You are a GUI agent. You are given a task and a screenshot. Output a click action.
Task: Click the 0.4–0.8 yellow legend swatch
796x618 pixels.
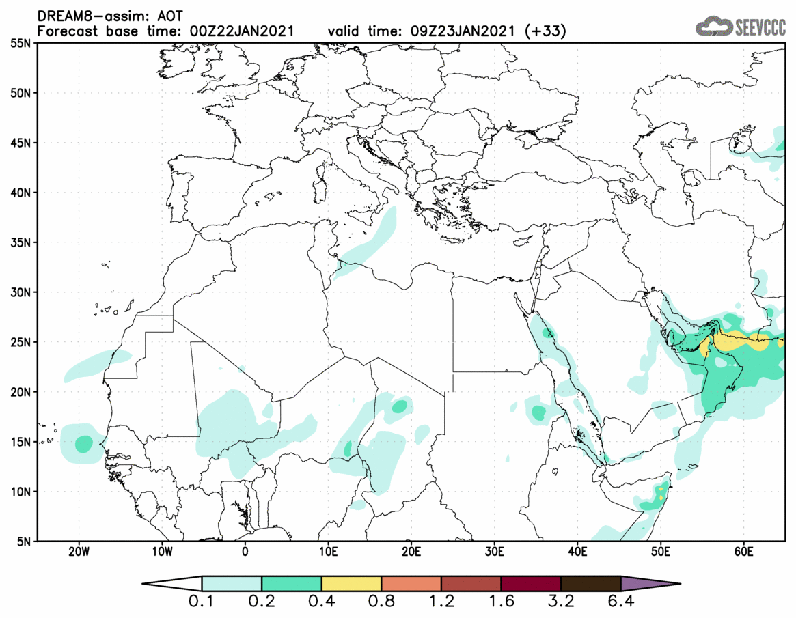[351, 583]
